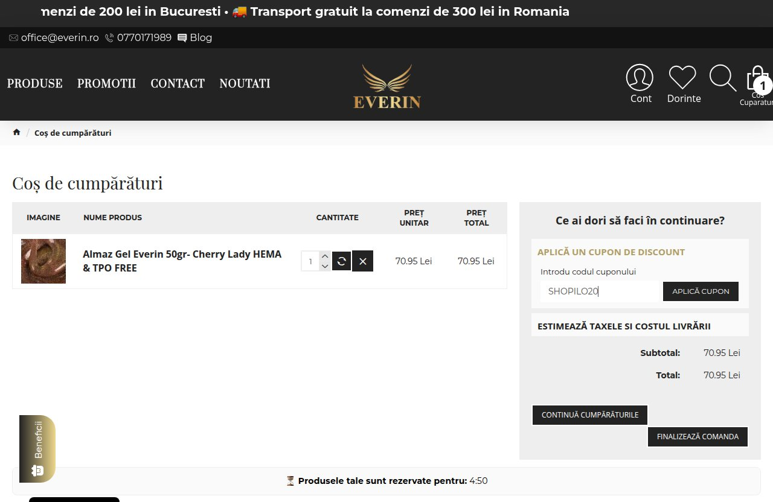Click the reservation timer 4:50
773x502 pixels.
point(478,481)
